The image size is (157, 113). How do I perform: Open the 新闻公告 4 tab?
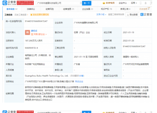click(x=125, y=9)
